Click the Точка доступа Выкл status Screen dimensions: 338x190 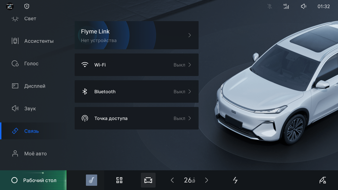[179, 118]
